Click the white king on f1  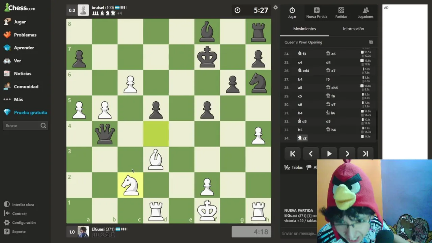coord(207,211)
